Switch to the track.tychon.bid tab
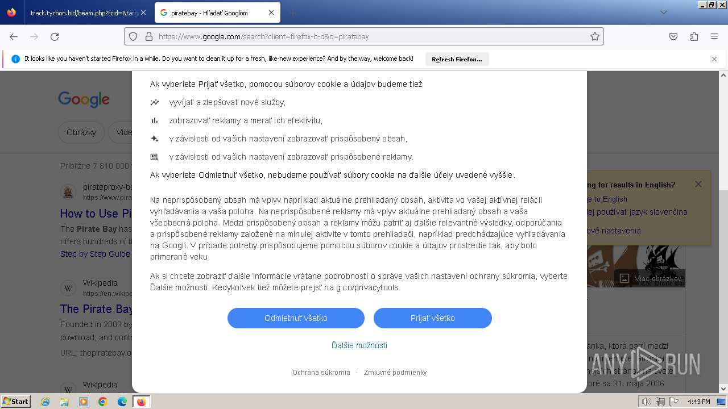728x409 pixels. point(84,12)
